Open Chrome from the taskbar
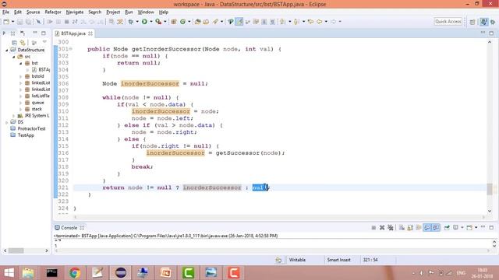Viewport: 499px width, 280px height. click(75, 273)
